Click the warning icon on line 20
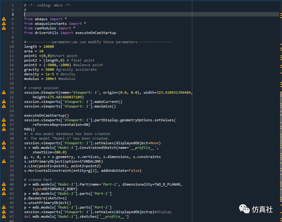282x222 pixels. 4,92
